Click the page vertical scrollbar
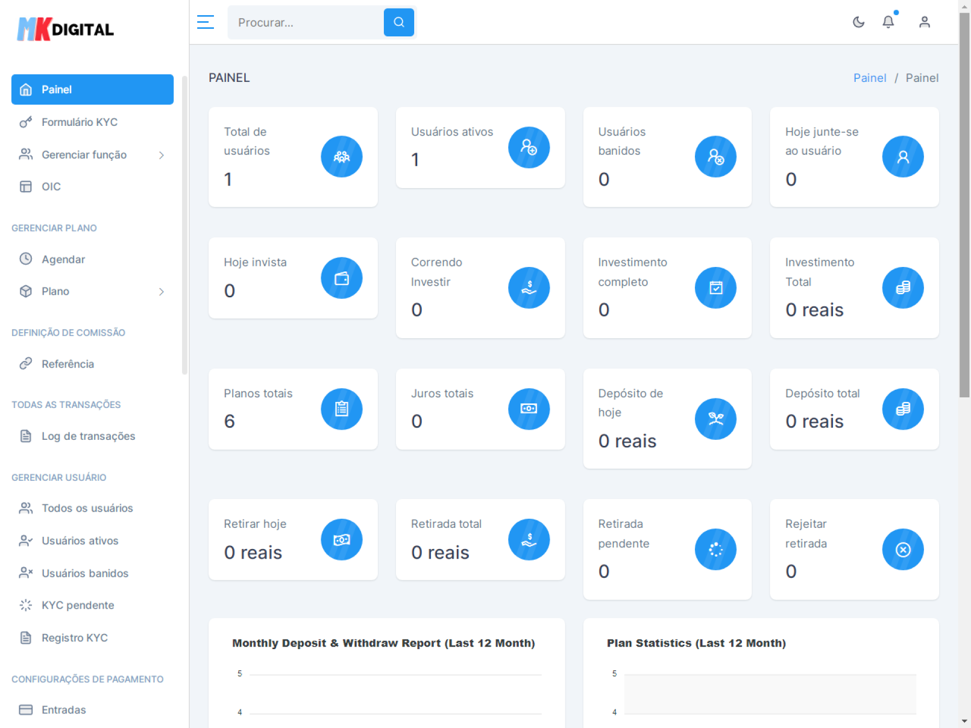This screenshot has height=728, width=971. tap(964, 202)
